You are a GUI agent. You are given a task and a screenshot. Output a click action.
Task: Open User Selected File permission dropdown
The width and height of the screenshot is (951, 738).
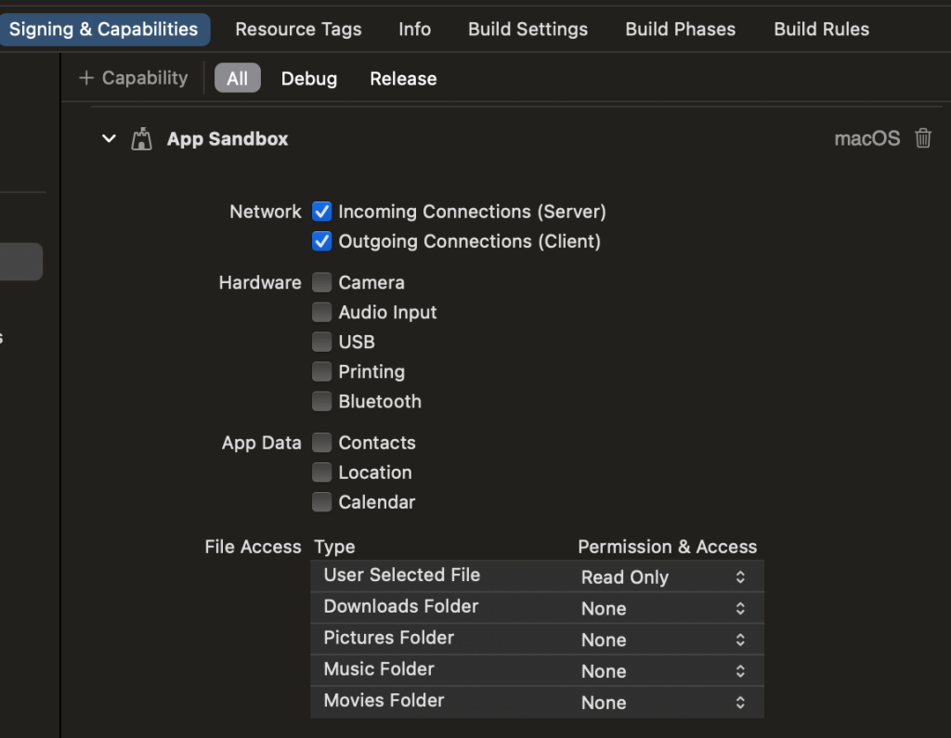tap(663, 576)
